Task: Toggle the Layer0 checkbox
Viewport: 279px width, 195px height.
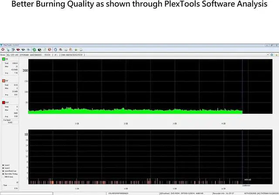Action: coord(3,166)
